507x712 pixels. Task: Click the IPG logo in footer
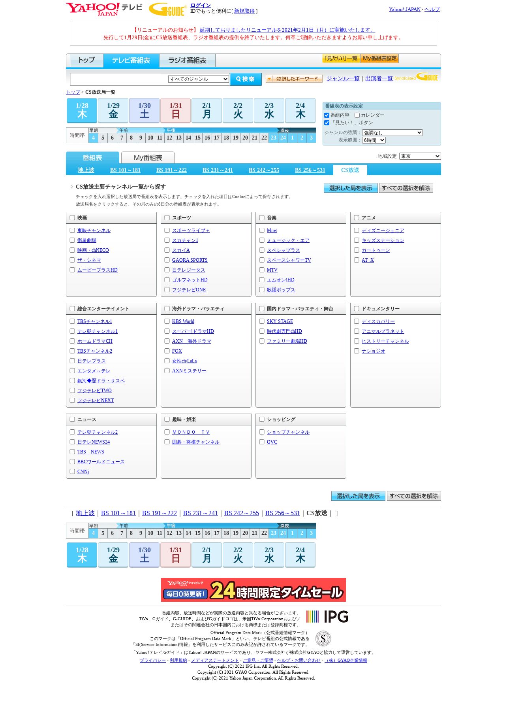[327, 616]
